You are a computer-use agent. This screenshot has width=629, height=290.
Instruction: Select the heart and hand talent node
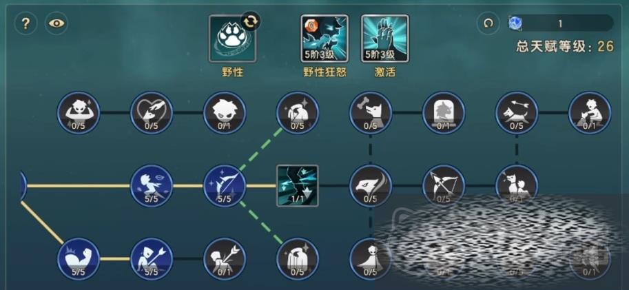tap(152, 113)
